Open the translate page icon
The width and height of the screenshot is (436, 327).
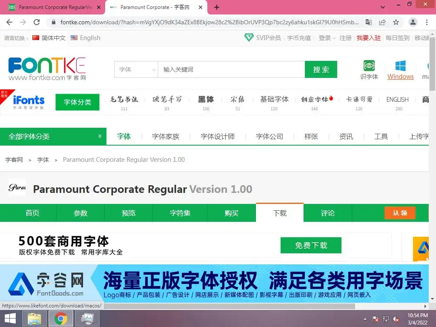[369, 22]
